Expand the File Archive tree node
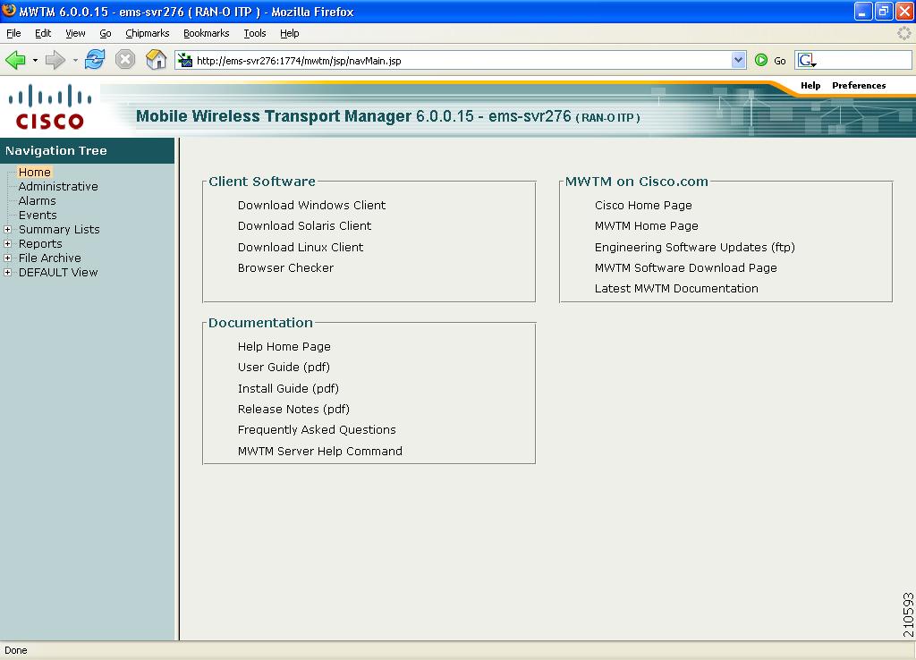 pos(7,258)
